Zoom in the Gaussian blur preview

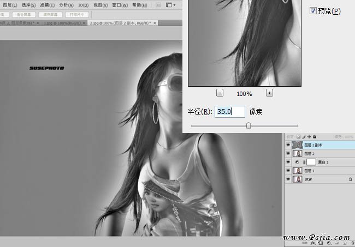269,93
